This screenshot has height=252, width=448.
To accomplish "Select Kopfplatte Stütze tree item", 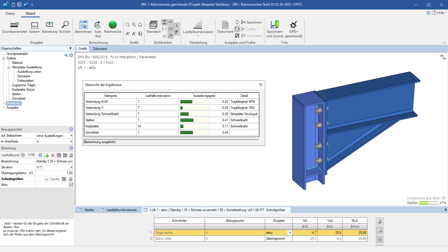I will tap(23, 90).
